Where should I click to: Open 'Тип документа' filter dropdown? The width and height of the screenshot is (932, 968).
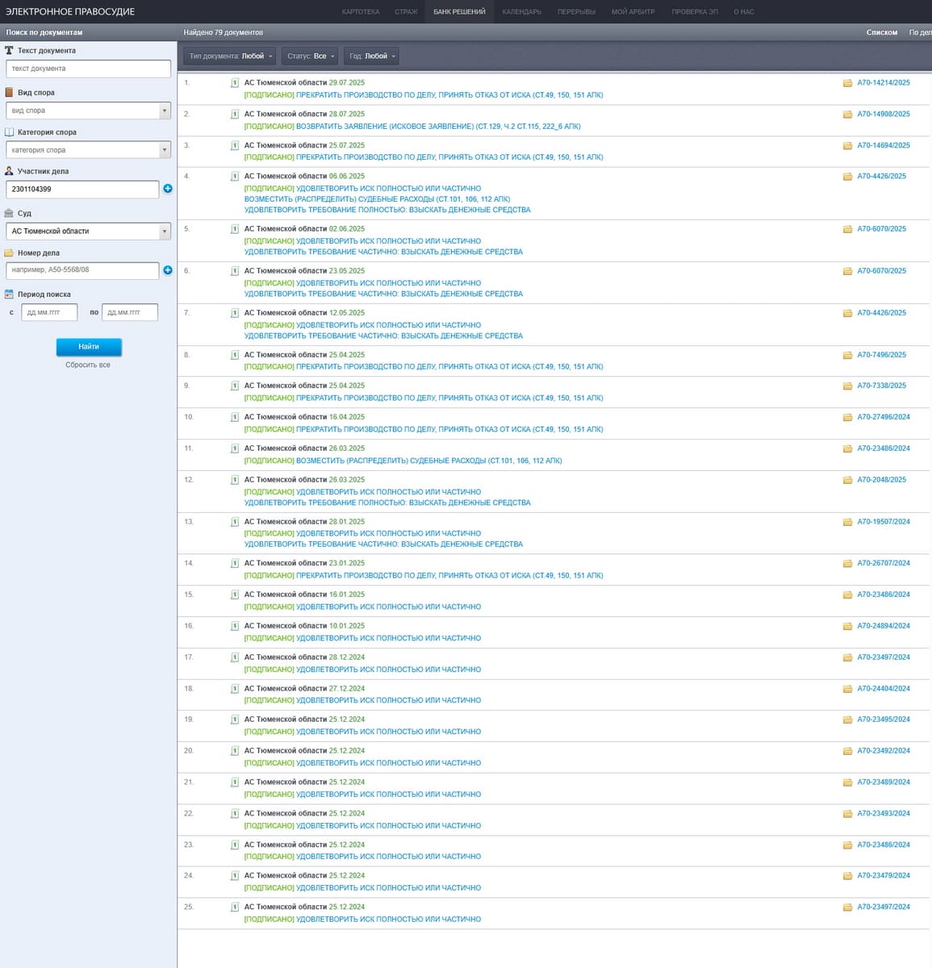[230, 56]
